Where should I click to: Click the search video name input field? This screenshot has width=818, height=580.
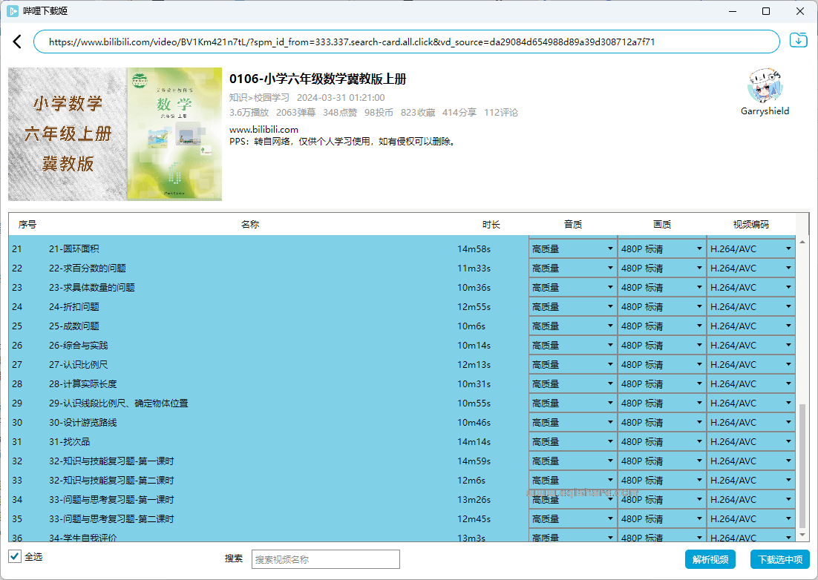325,558
